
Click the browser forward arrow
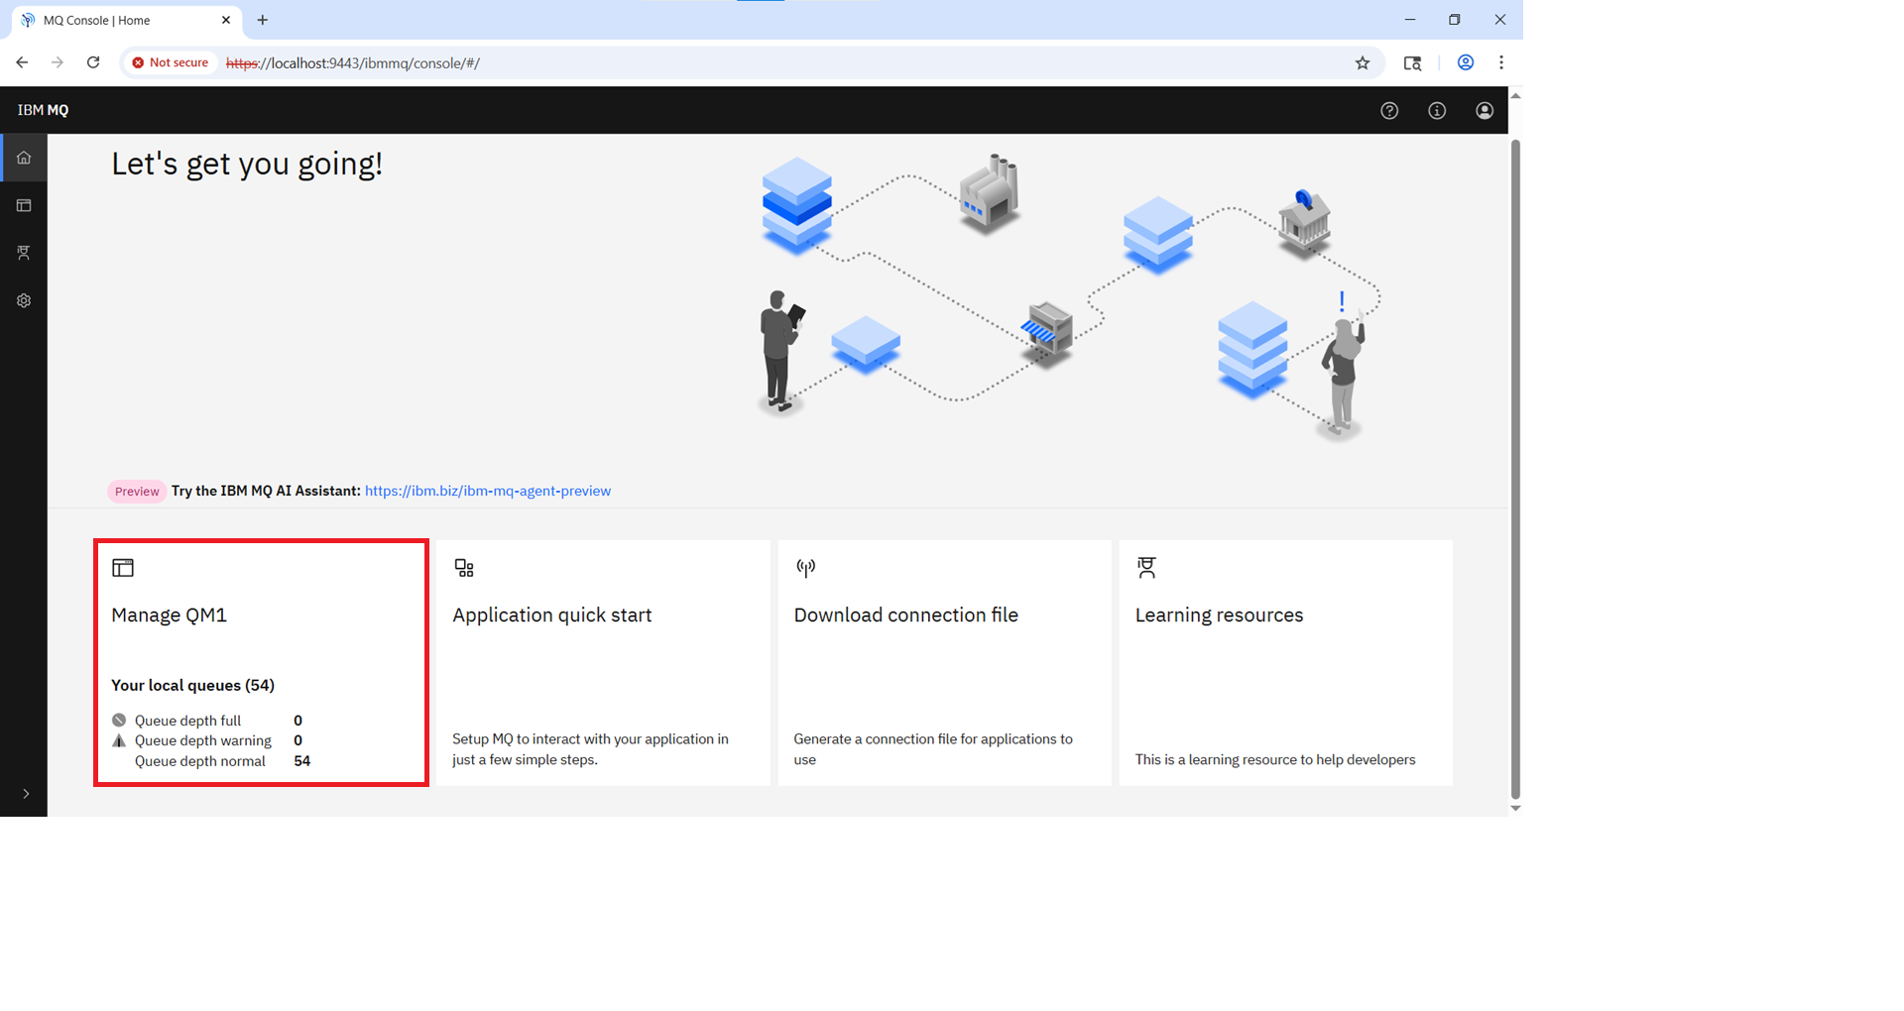coord(58,62)
